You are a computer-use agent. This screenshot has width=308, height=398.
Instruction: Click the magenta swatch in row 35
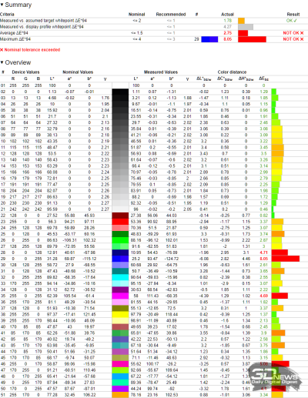(120, 296)
